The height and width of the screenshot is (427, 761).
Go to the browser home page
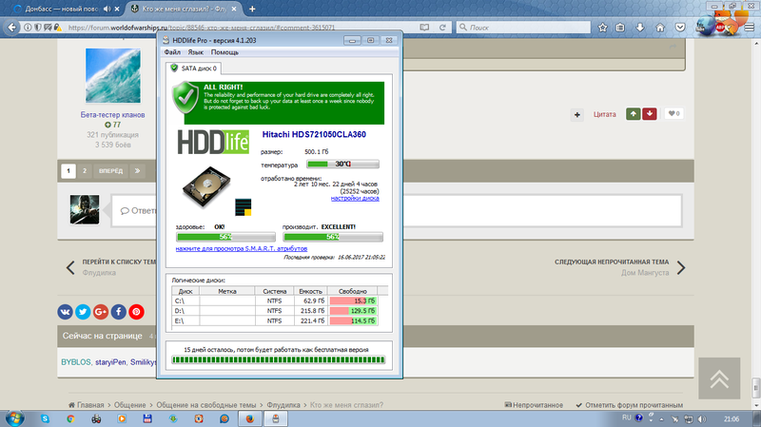click(x=660, y=28)
